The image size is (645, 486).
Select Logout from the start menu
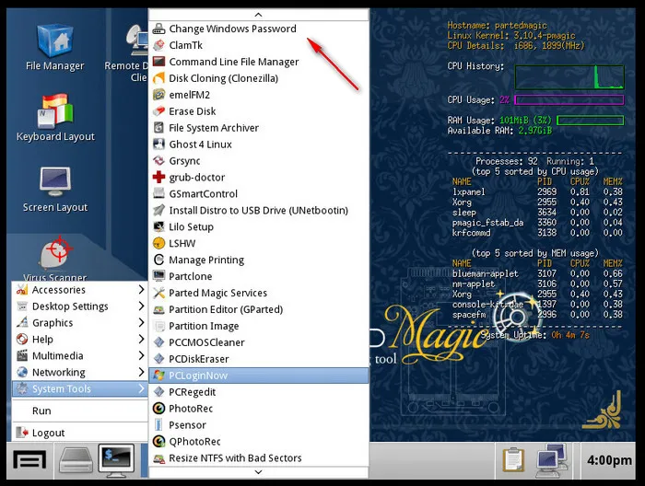(x=80, y=433)
